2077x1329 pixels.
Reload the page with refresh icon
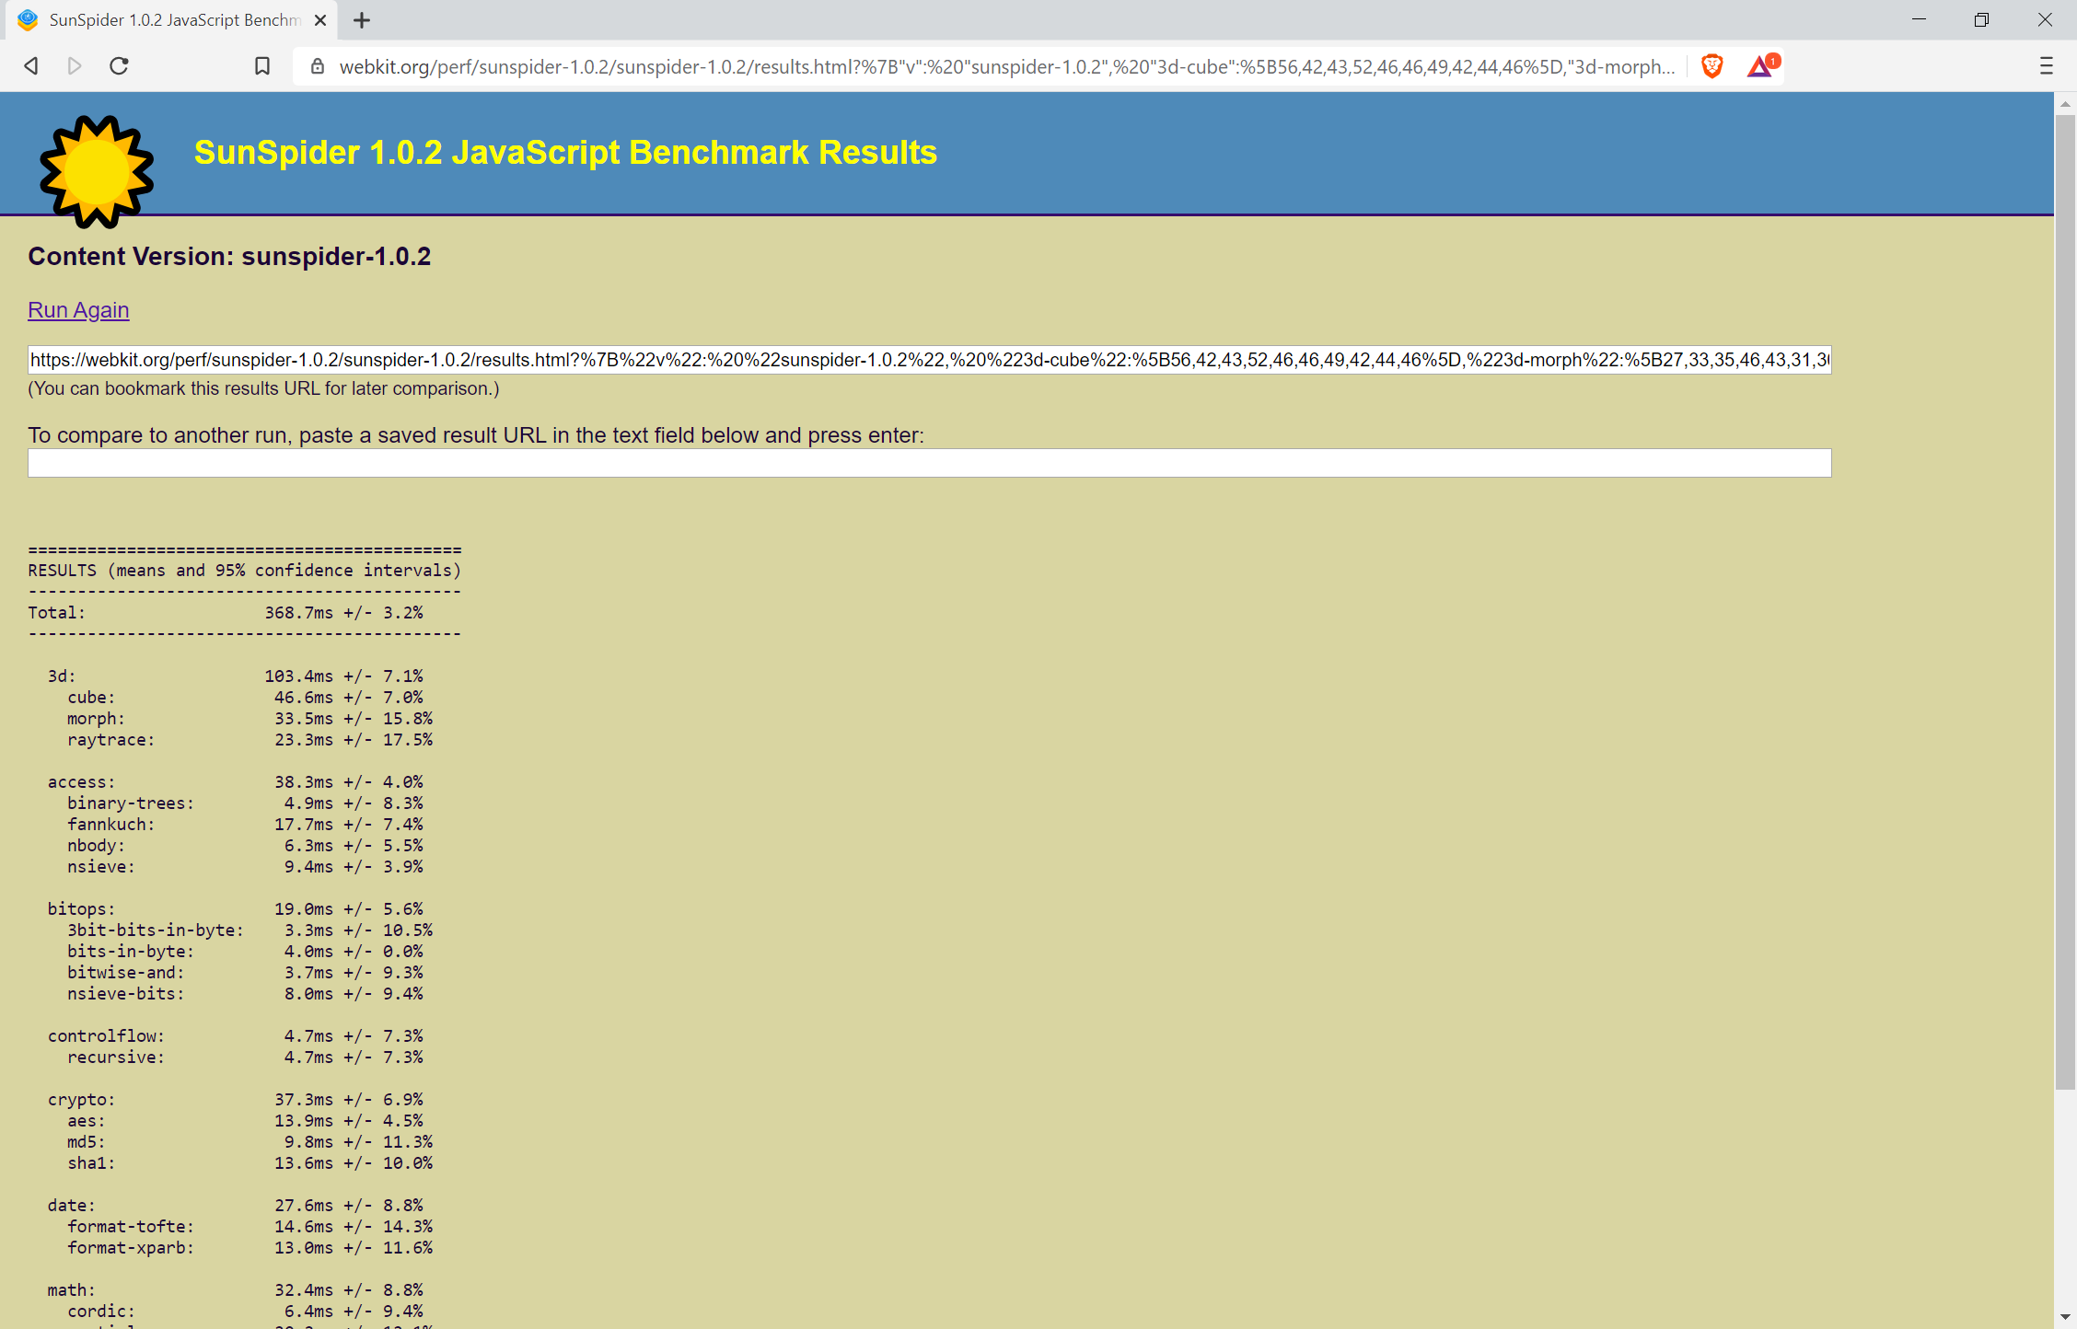[x=119, y=66]
